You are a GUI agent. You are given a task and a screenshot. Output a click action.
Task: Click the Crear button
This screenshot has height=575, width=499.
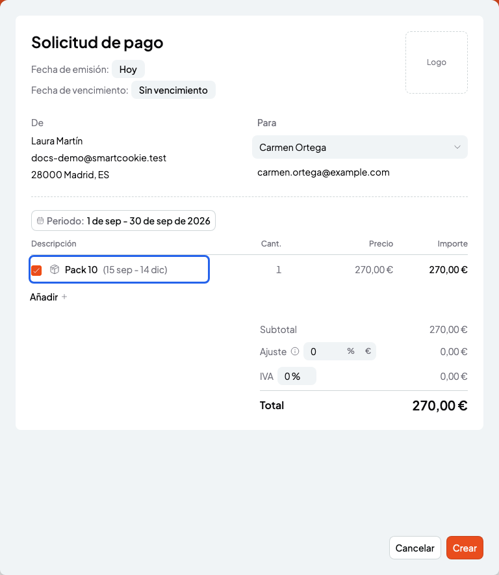point(465,548)
